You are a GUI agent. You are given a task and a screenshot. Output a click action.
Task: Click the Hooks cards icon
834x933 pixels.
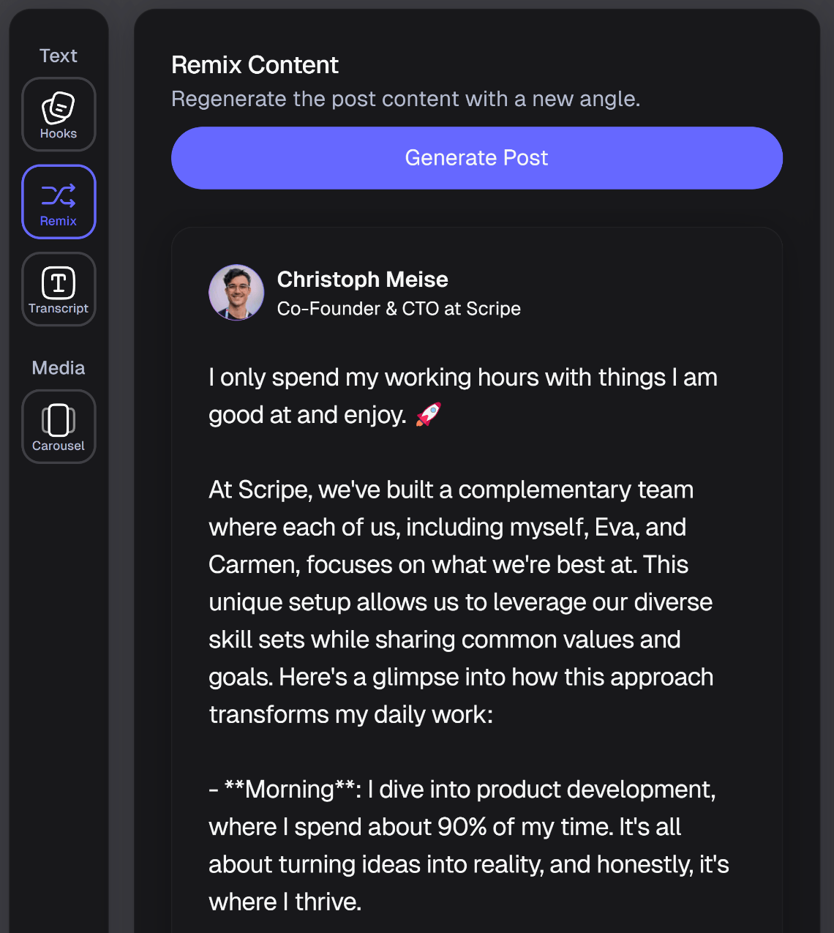coord(59,105)
